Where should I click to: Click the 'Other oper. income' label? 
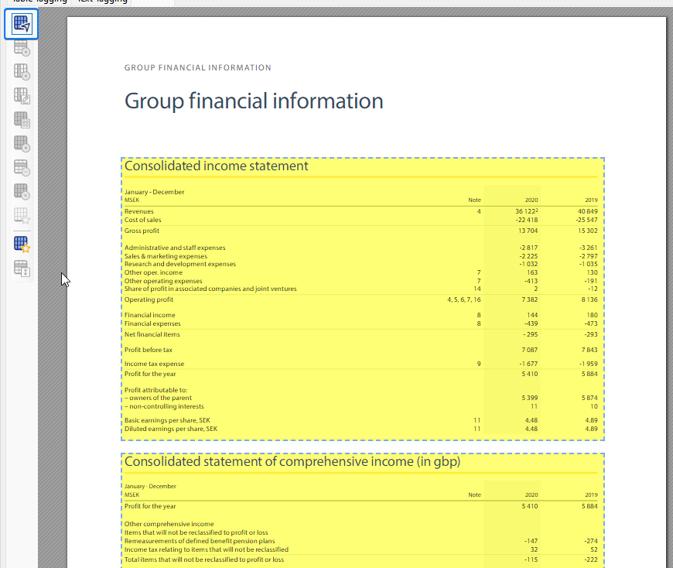tap(153, 272)
